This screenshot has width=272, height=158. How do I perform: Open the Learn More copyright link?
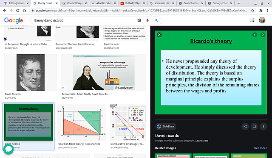click(x=202, y=141)
